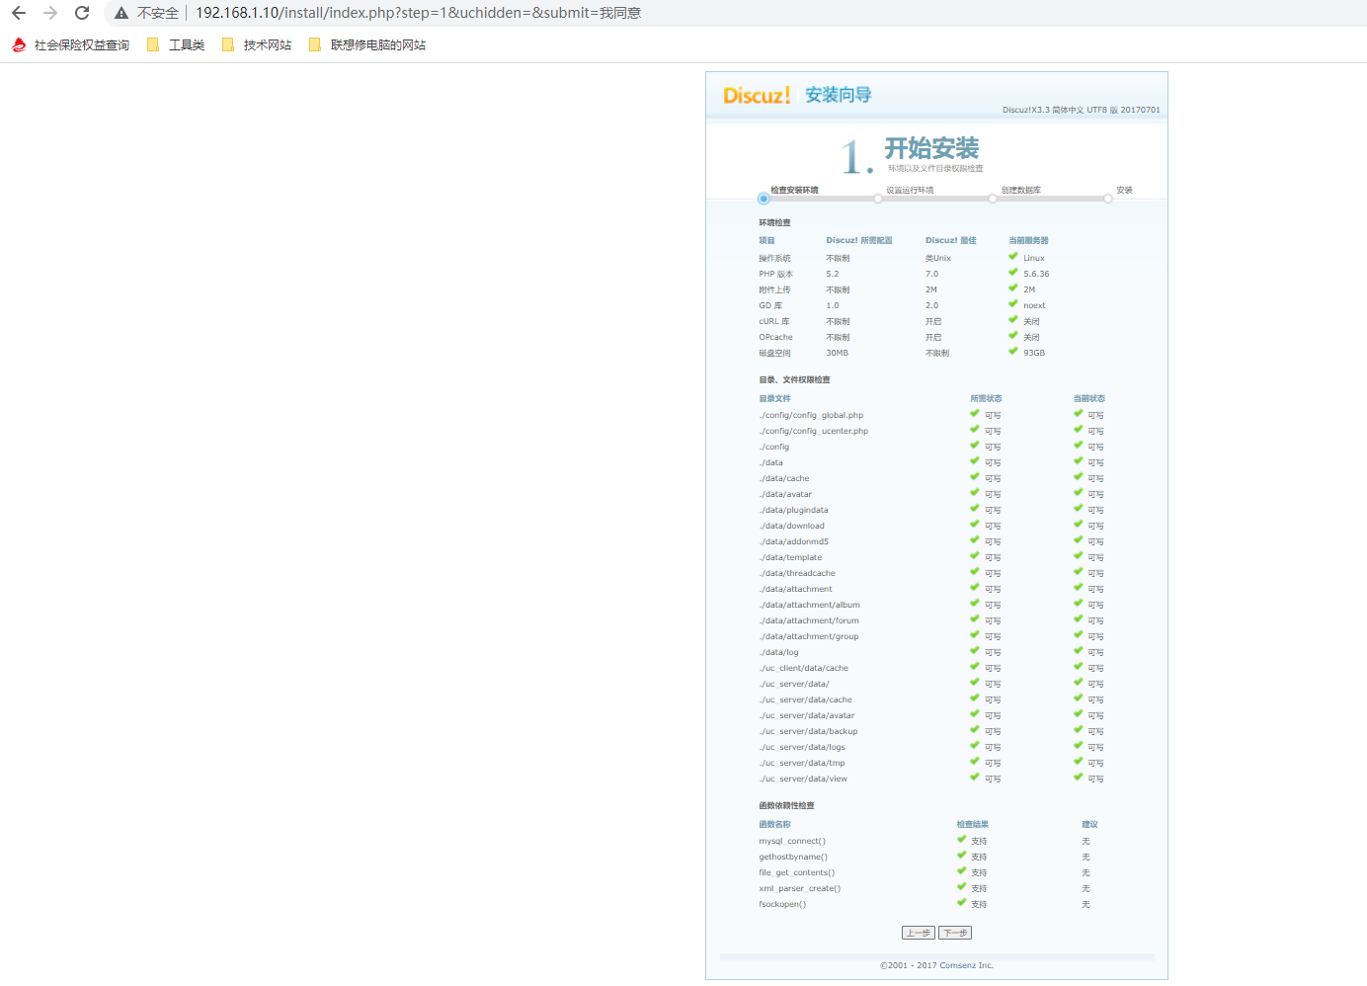Image resolution: width=1367 pixels, height=986 pixels.
Task: Click 当前状态 check for ./data/avatar
Action: point(1078,492)
